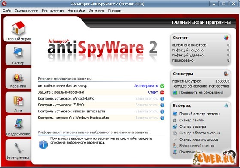Image resolution: width=240 pixels, height=168 pixels.
Task: Click the Изолировано statistic
Action: pos(201,60)
